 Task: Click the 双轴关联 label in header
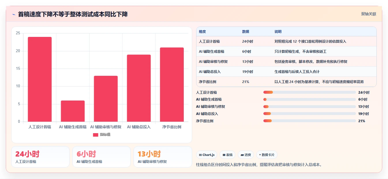[369, 14]
